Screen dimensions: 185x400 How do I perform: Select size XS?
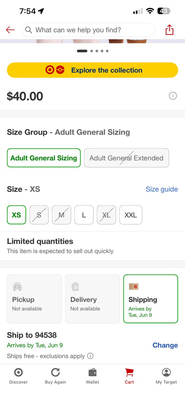pos(16,215)
